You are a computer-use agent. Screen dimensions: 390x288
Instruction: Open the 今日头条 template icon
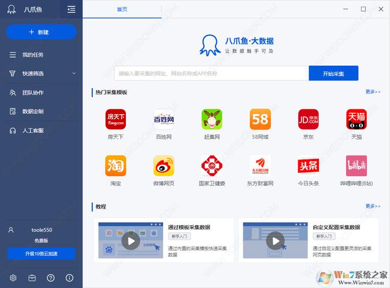click(x=309, y=166)
